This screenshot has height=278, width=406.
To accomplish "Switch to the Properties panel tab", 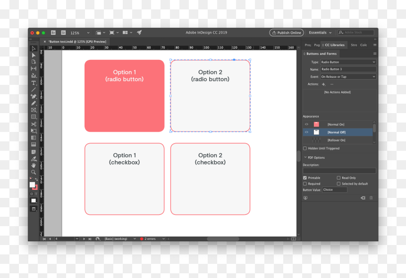I will (x=307, y=45).
